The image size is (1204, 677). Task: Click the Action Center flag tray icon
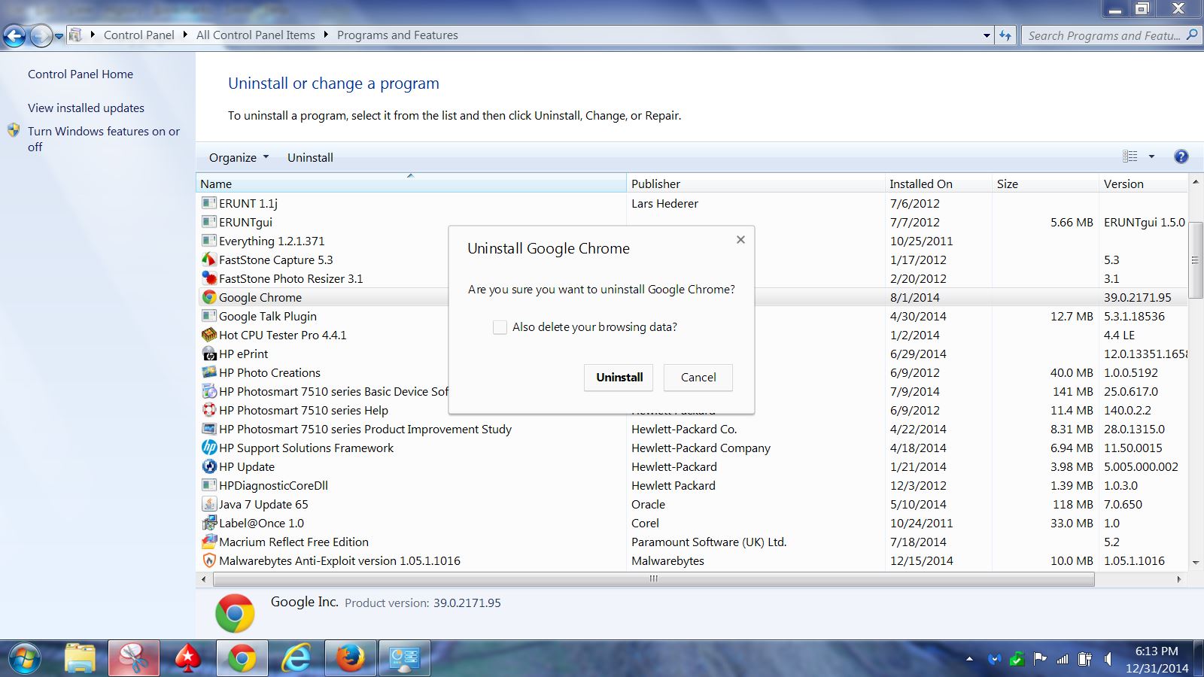tap(1040, 660)
